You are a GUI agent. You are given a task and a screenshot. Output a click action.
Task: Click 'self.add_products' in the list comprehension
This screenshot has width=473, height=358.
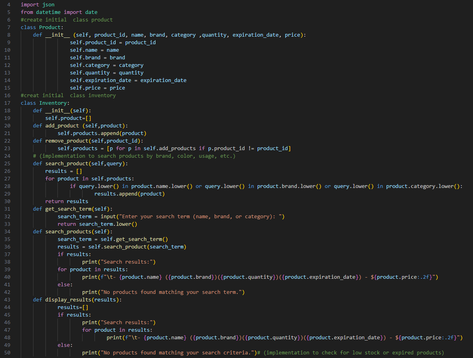pos(169,148)
